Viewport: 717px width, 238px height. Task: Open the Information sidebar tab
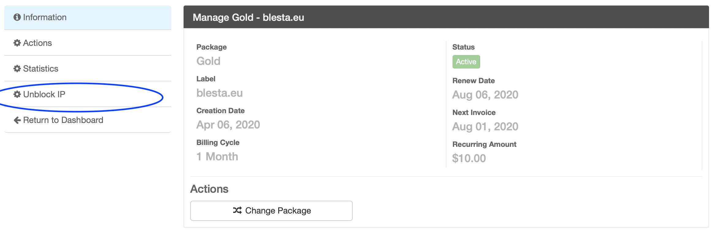click(45, 17)
